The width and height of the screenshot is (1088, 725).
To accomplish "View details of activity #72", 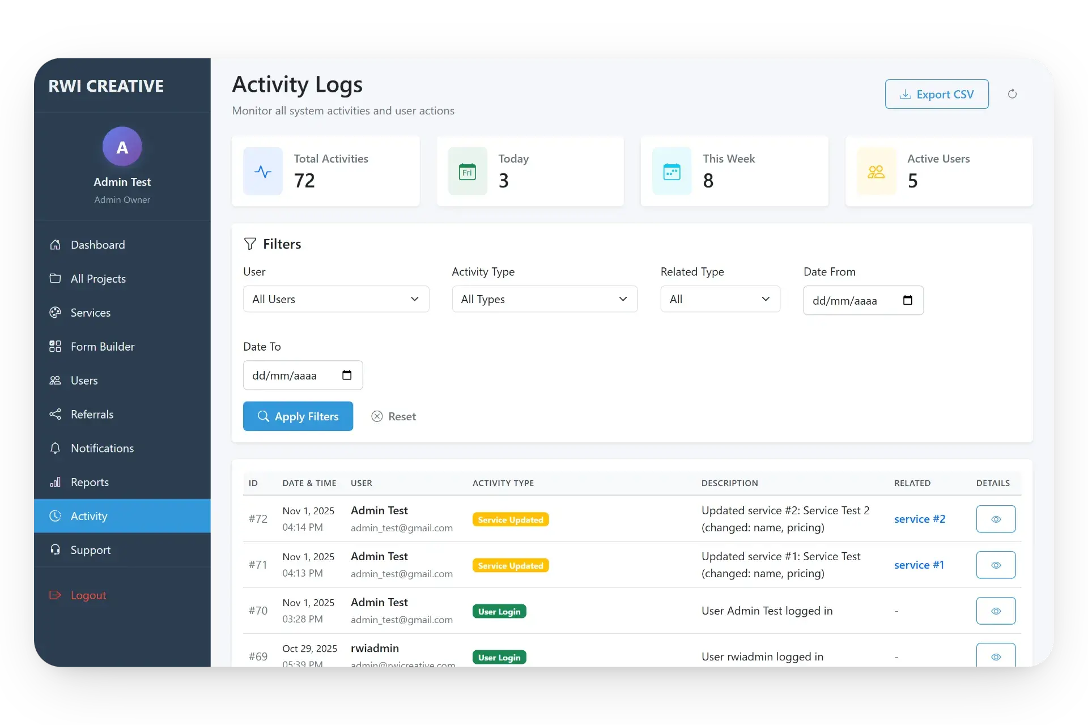I will pos(996,519).
